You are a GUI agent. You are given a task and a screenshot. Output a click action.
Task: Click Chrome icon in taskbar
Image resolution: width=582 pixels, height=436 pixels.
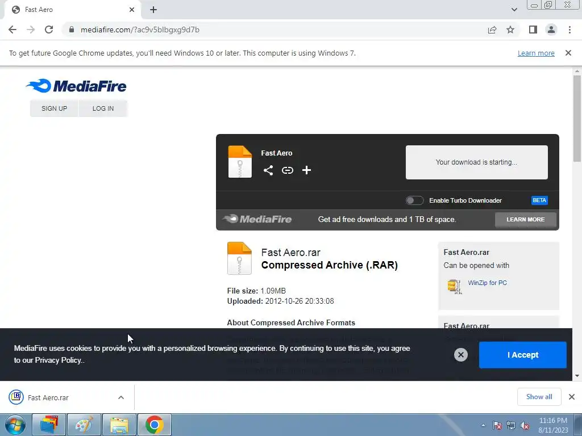coord(155,425)
